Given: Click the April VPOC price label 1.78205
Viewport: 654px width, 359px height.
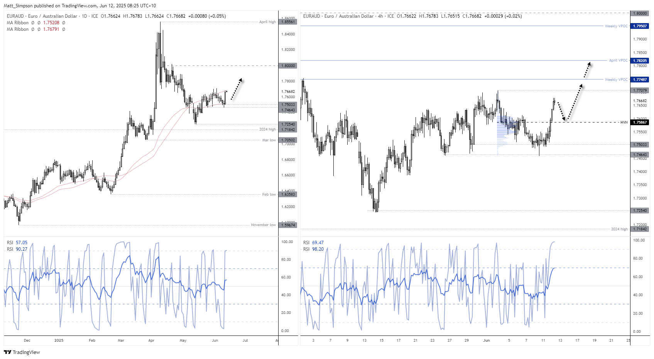Looking at the screenshot, I should [x=640, y=60].
